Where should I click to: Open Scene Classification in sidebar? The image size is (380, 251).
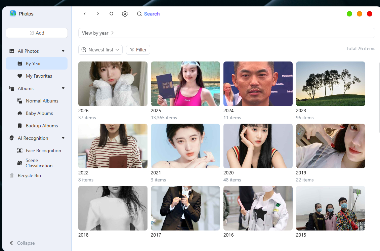click(x=37, y=163)
